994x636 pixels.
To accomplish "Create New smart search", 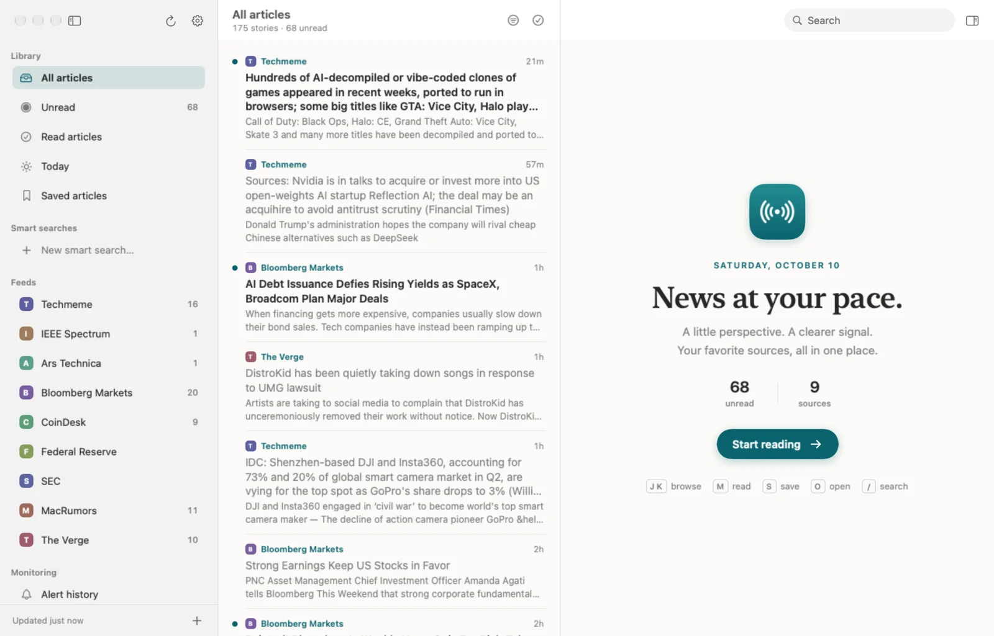I will coord(109,250).
